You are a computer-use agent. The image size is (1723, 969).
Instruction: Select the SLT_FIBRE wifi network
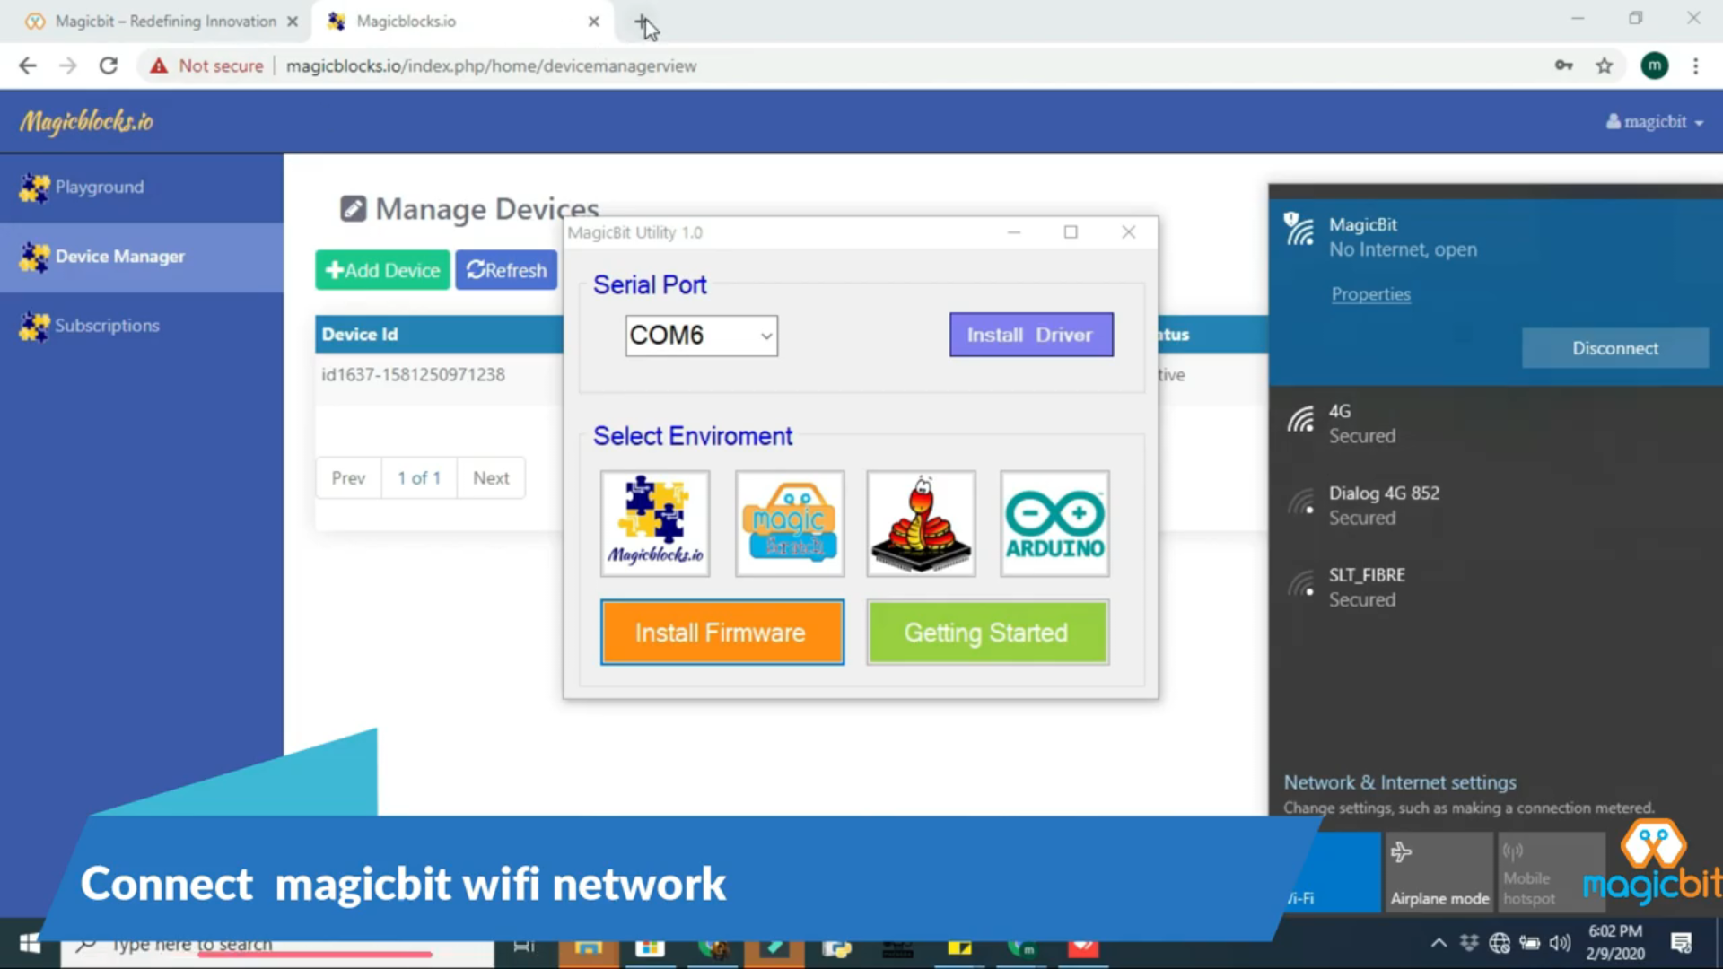pyautogui.click(x=1495, y=588)
